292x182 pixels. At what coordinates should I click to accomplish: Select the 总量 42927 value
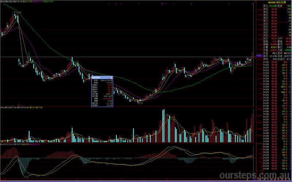tap(274, 47)
